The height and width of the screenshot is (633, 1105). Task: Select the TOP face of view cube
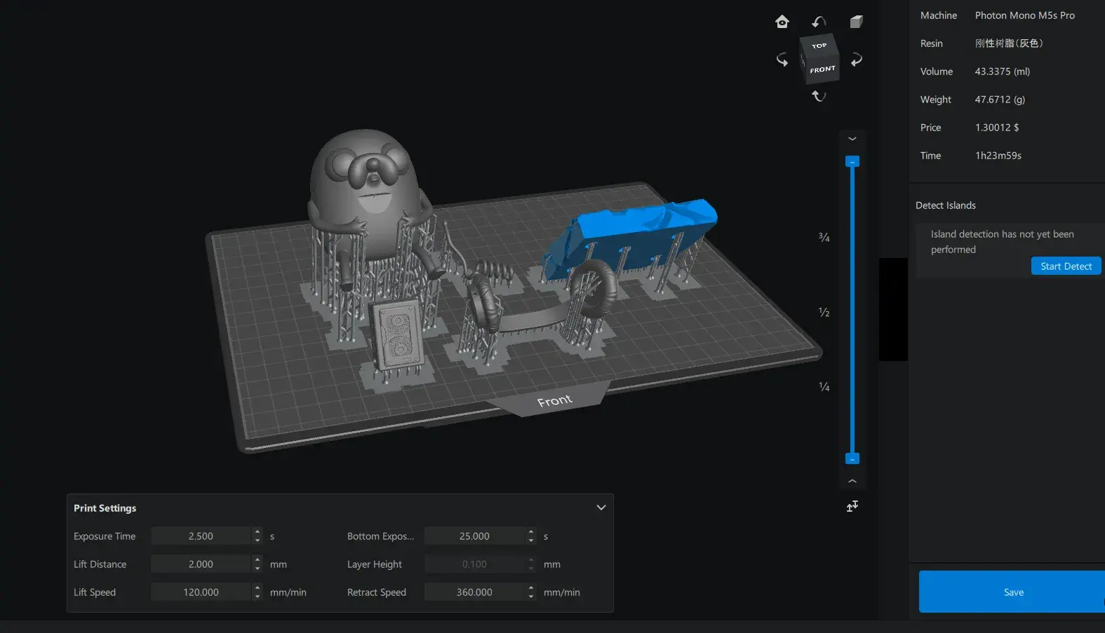(x=819, y=46)
